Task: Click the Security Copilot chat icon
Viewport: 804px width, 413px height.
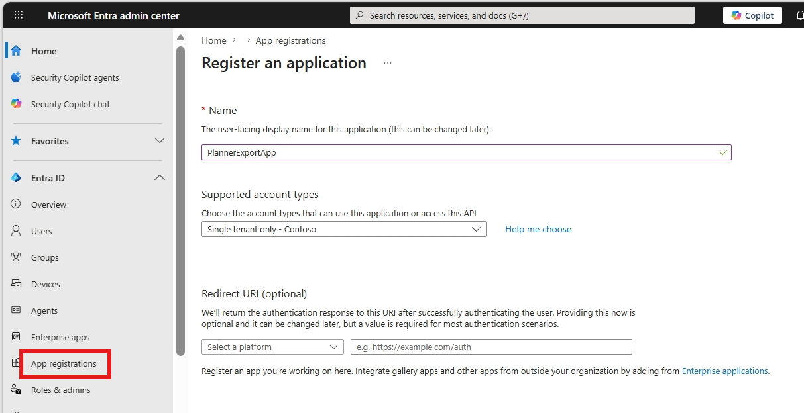Action: [16, 104]
